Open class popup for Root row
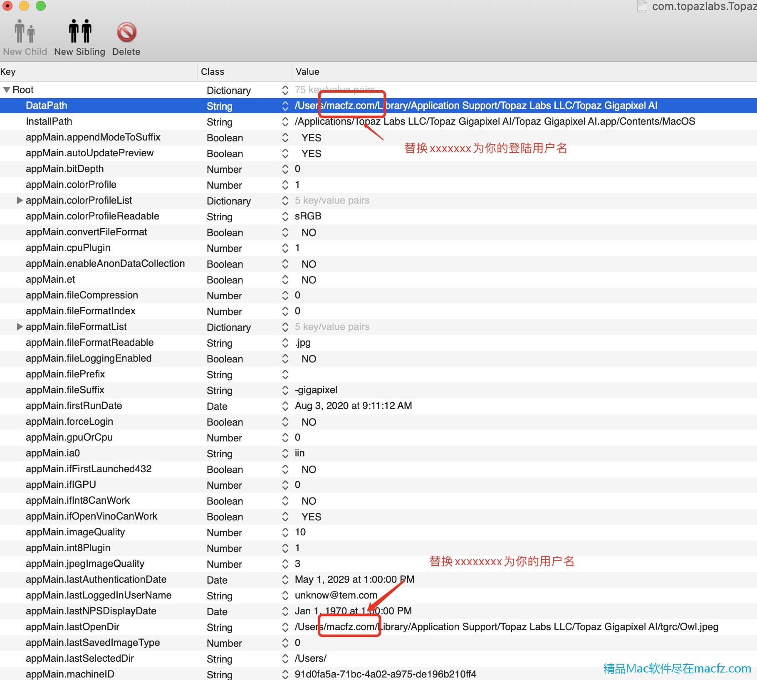The image size is (757, 680). tap(285, 90)
